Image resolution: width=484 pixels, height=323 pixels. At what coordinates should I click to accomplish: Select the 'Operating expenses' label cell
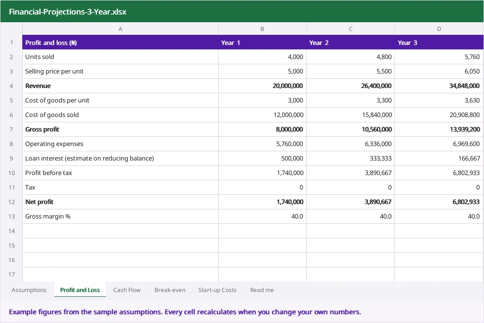(x=121, y=144)
